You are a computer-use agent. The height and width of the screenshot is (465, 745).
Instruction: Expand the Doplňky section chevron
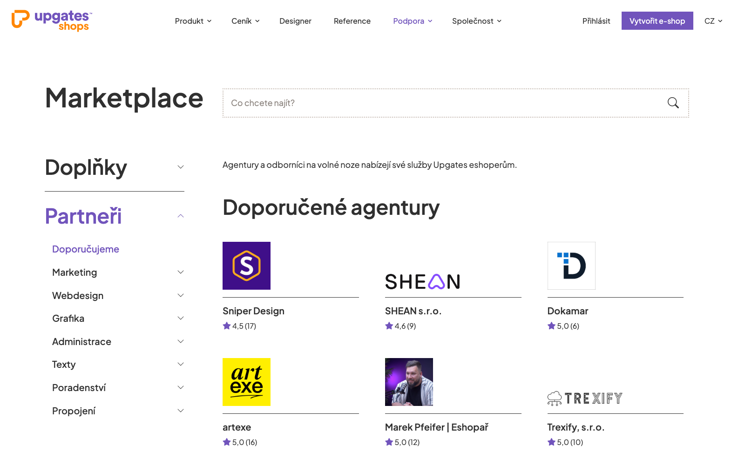pyautogui.click(x=181, y=167)
